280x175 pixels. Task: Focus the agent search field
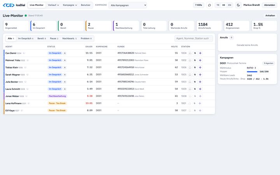194,38
